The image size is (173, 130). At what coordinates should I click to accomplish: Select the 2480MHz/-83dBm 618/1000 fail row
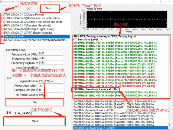click(x=113, y=122)
